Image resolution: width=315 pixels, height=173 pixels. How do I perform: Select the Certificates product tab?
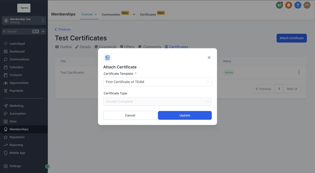pos(176,47)
